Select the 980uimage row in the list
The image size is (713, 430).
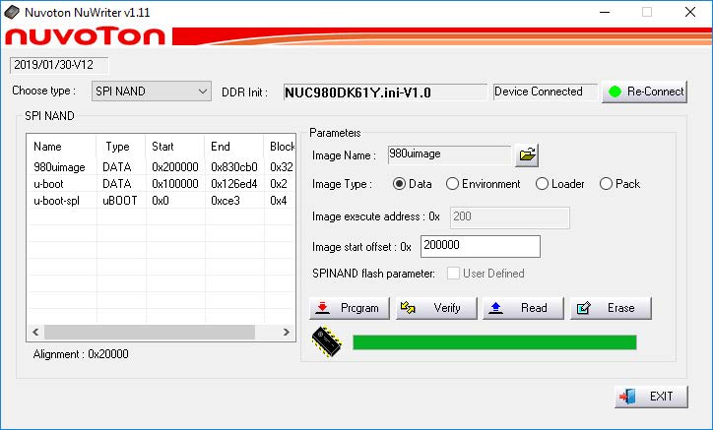161,167
